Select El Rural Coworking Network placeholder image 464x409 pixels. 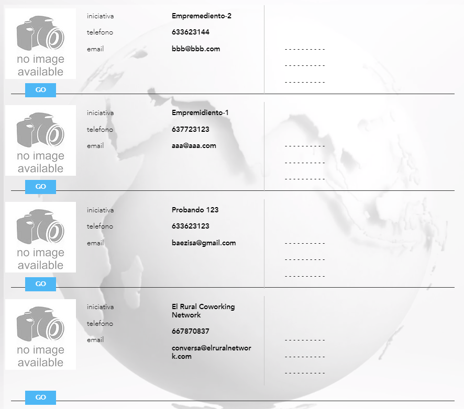coord(40,334)
